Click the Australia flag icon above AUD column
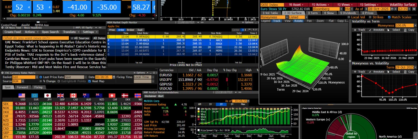418x139 pixels. tap(86, 96)
